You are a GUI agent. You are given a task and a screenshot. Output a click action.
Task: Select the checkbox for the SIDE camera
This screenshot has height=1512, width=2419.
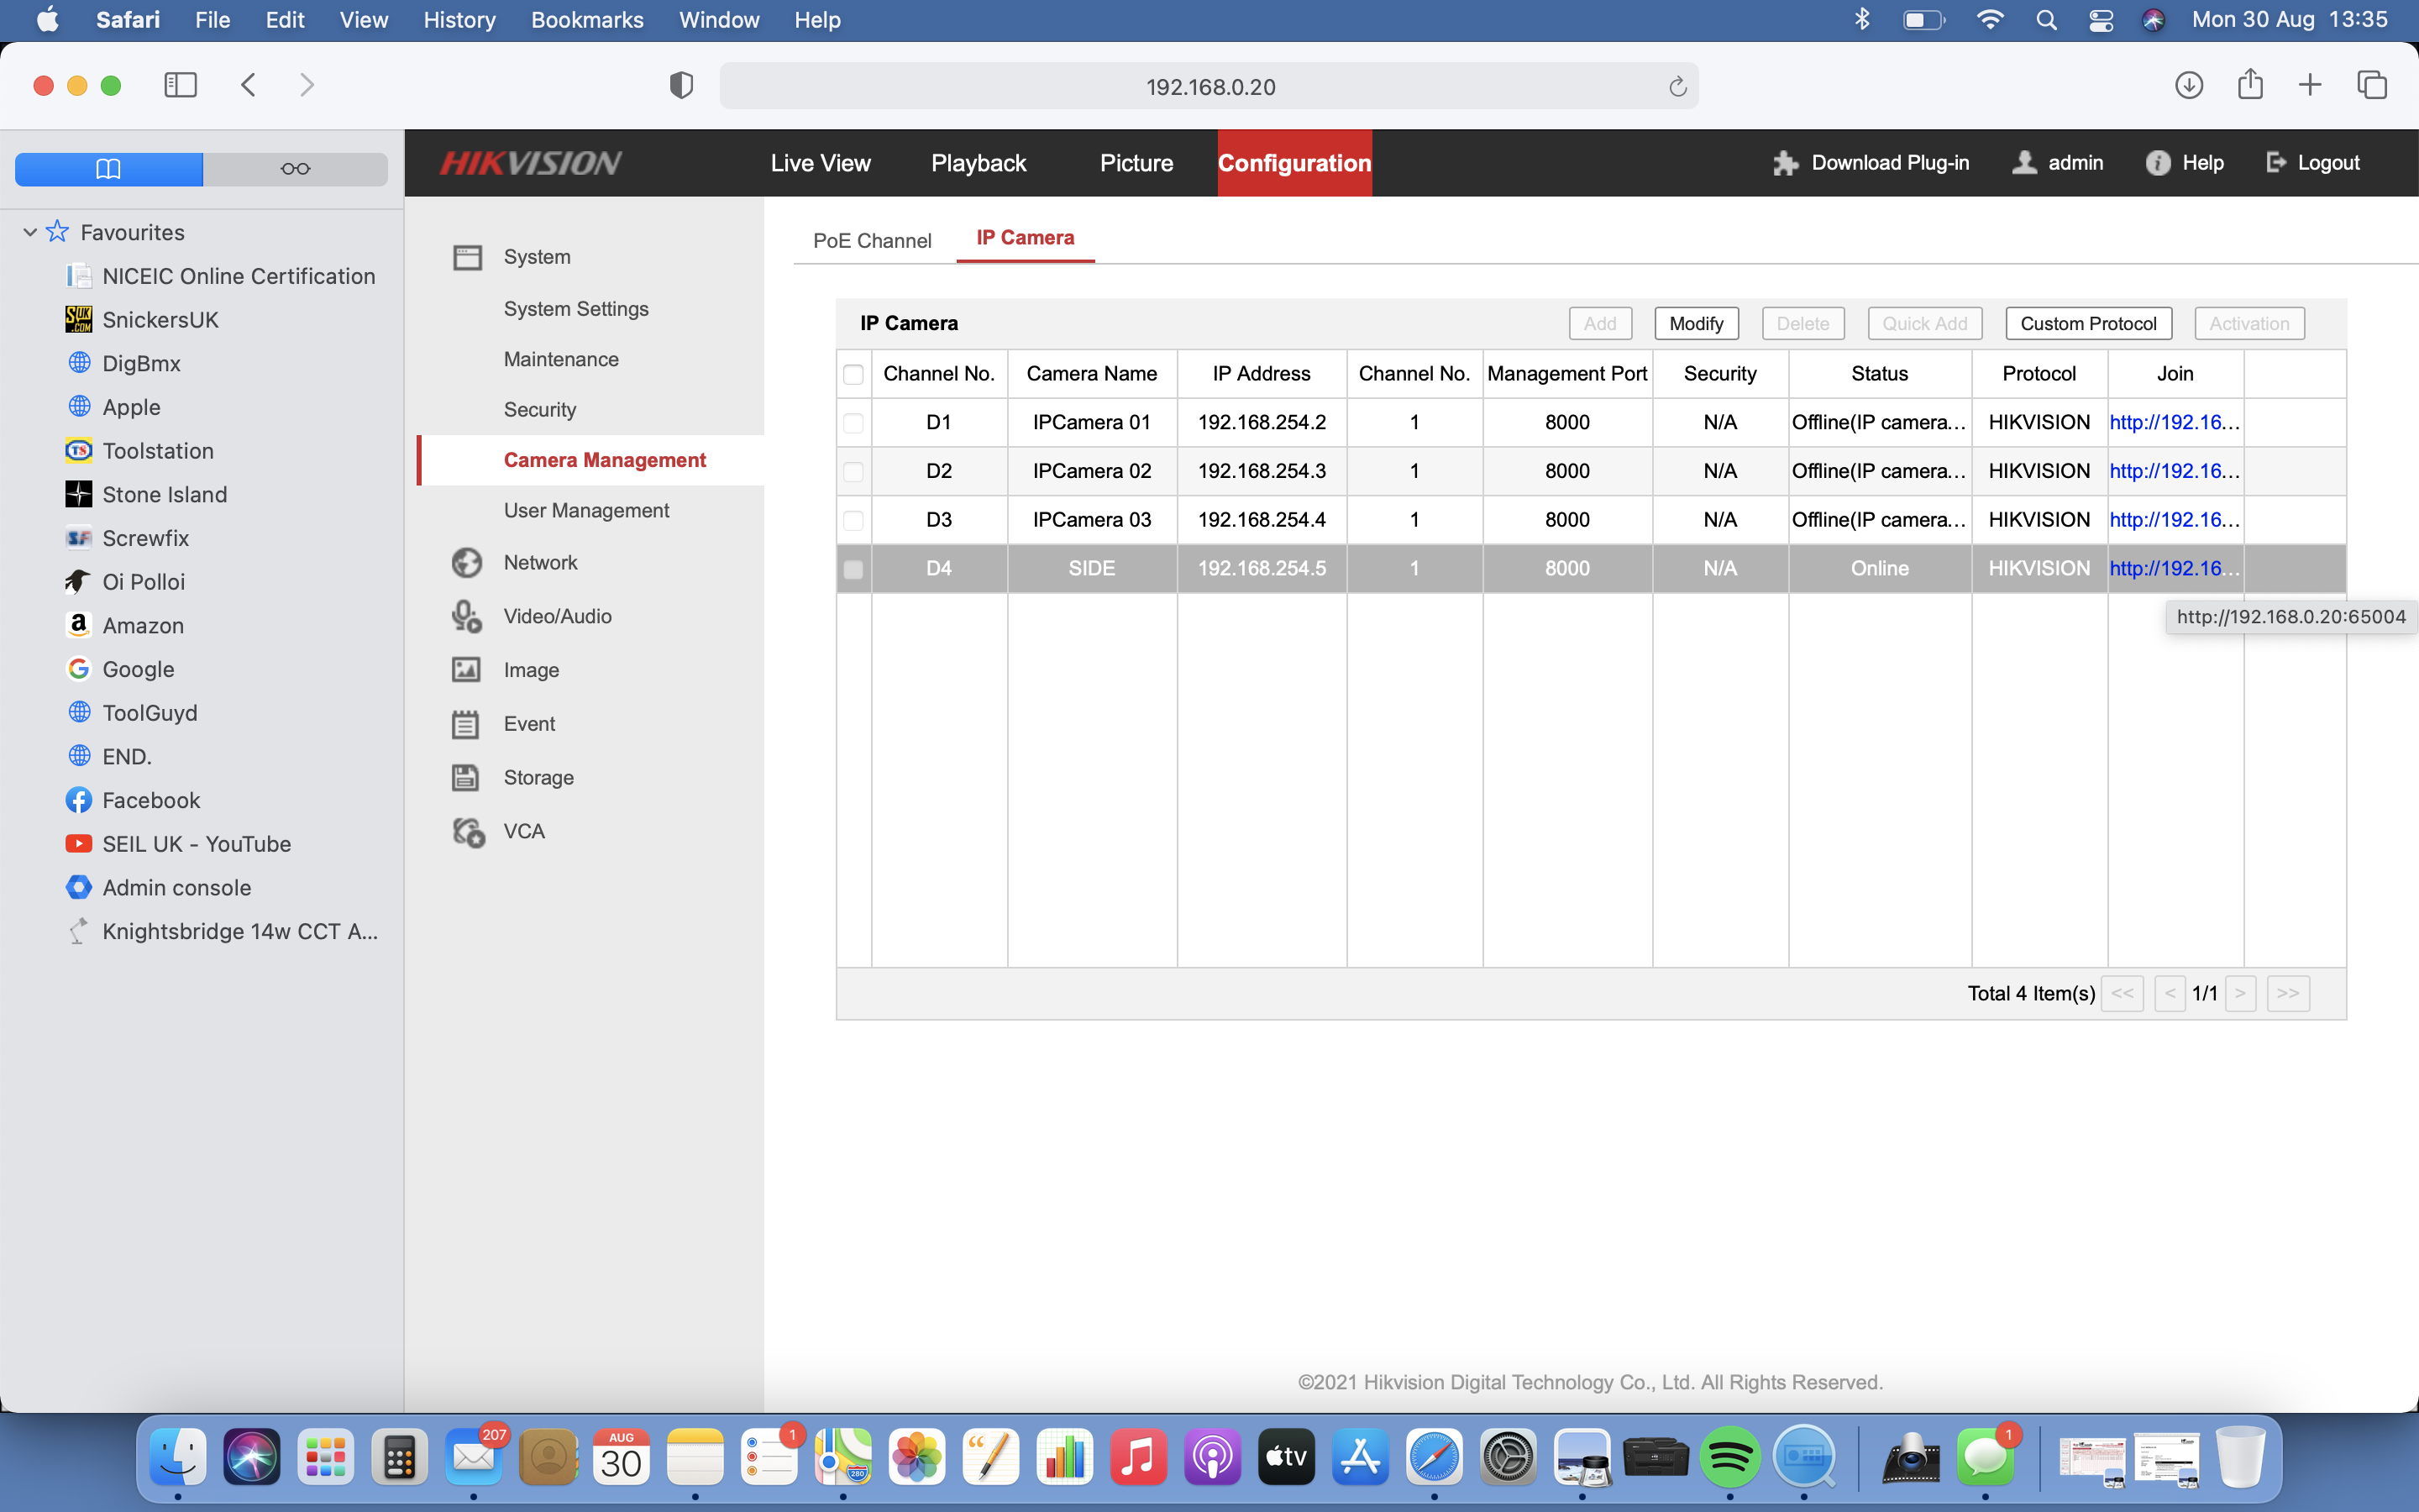point(853,568)
